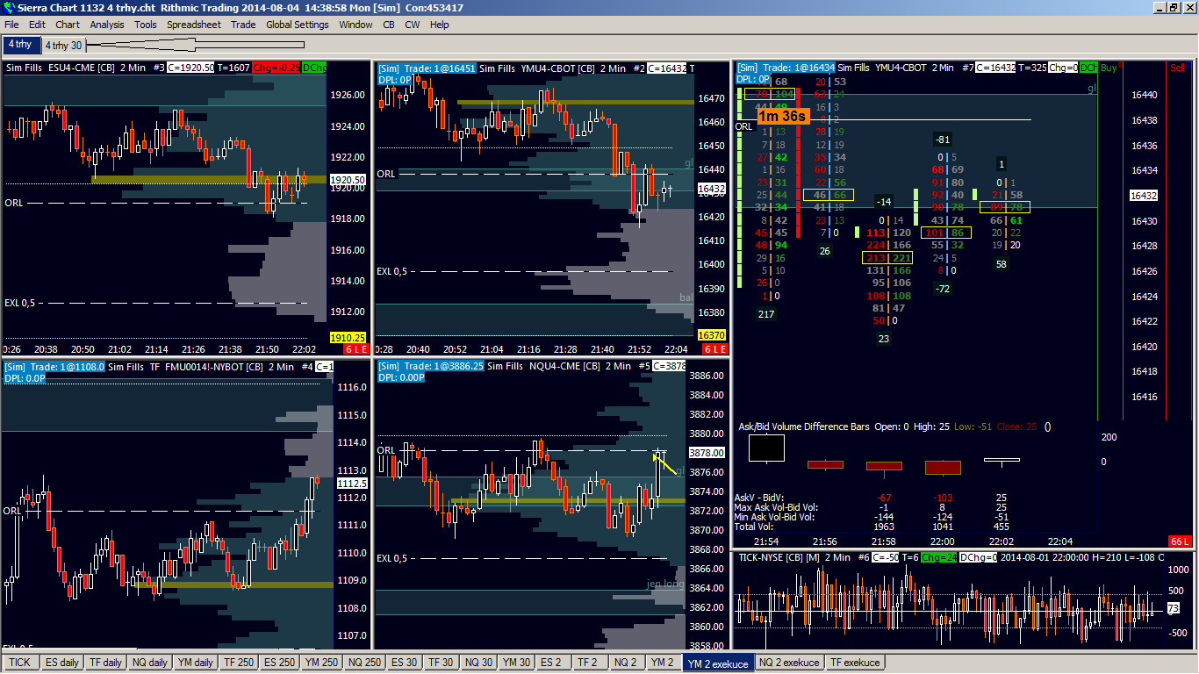This screenshot has height=674, width=1199.
Task: Go to the TF 2 tab
Action: [588, 663]
